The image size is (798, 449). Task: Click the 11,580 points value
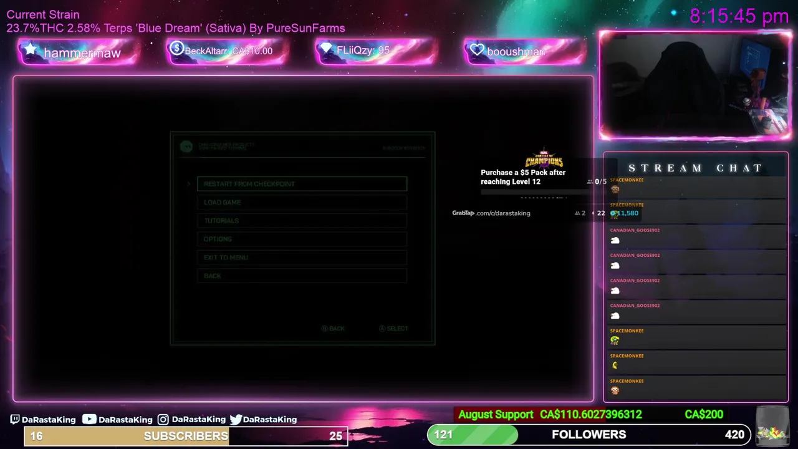point(627,213)
